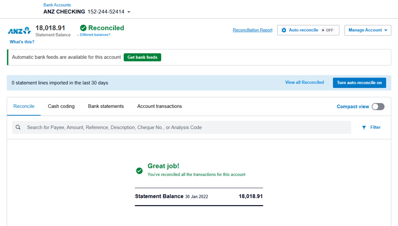398x226 pixels.
Task: Toggle the Compact view switch
Action: click(378, 107)
